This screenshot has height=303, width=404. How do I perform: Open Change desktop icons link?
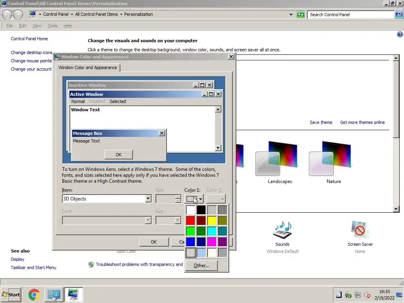click(x=32, y=52)
